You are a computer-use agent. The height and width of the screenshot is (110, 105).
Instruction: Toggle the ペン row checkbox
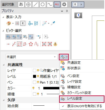34,82
